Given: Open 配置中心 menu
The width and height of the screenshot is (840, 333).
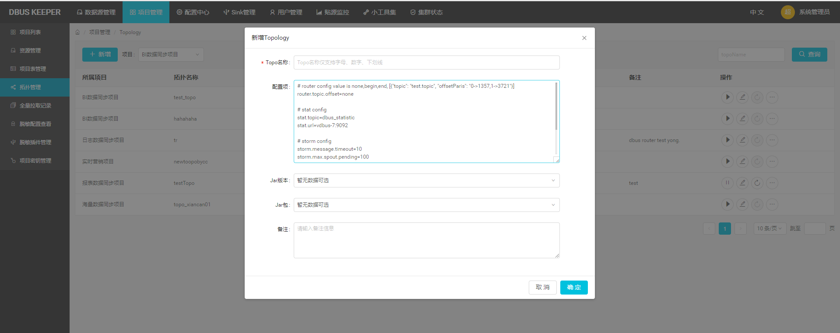Looking at the screenshot, I should [193, 12].
